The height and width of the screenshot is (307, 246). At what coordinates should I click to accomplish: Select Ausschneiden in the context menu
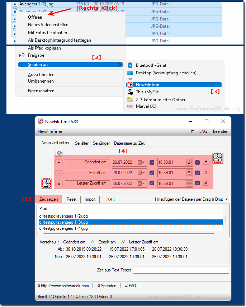[41, 75]
